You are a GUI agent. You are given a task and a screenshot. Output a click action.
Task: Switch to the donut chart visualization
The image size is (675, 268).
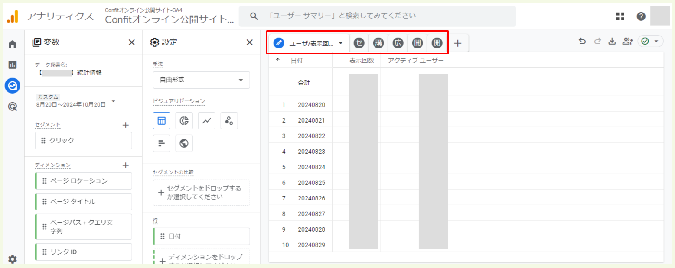(184, 121)
